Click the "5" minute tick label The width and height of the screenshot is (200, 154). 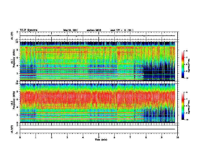[x=99, y=137]
